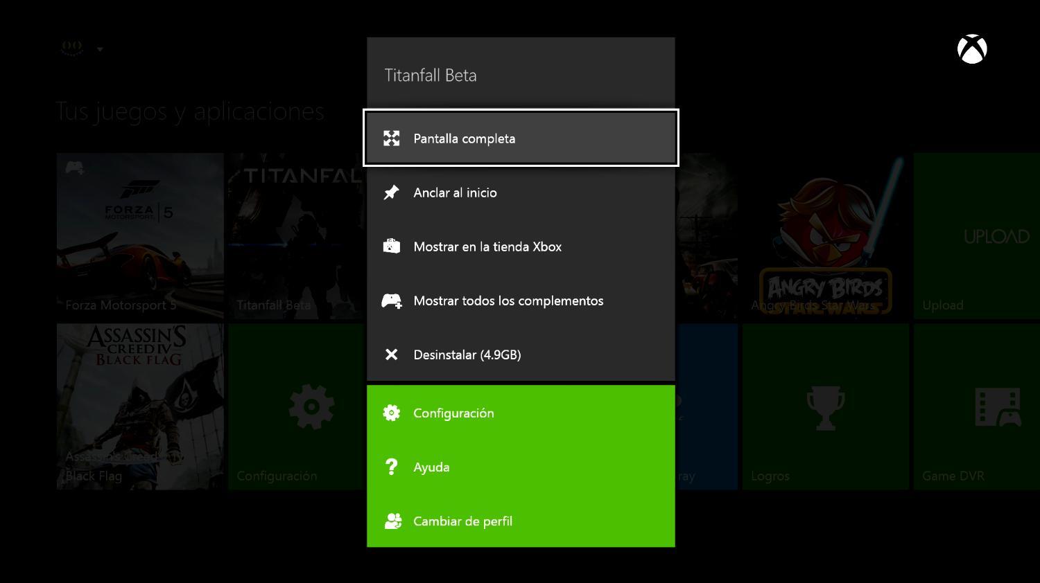The width and height of the screenshot is (1040, 583).
Task: Choose Anclar al inicio option
Action: [521, 192]
